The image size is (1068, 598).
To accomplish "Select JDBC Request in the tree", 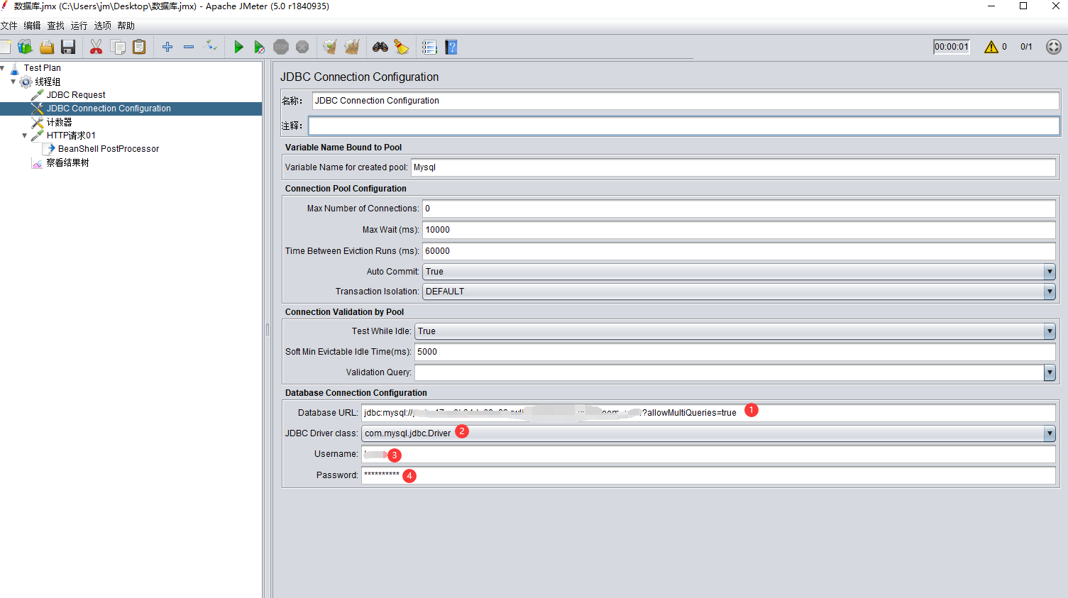I will coord(76,95).
